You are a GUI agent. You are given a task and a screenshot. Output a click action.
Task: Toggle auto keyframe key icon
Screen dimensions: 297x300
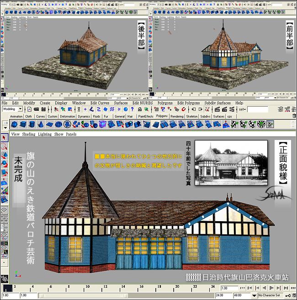[x=288, y=295]
